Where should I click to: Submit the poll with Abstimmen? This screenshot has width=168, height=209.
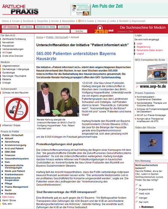pyautogui.click(x=147, y=207)
